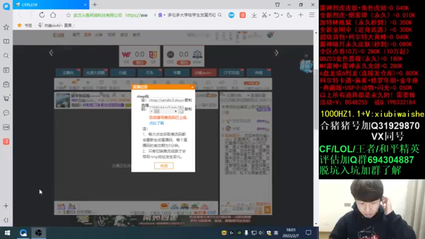
Task: Close the CFPLS19 tab
Action: point(85,5)
